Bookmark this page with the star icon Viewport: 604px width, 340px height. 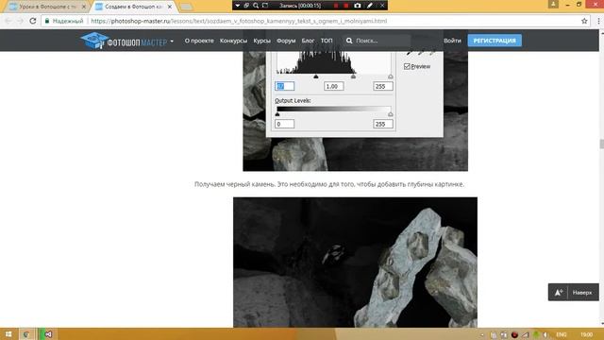pyautogui.click(x=584, y=21)
